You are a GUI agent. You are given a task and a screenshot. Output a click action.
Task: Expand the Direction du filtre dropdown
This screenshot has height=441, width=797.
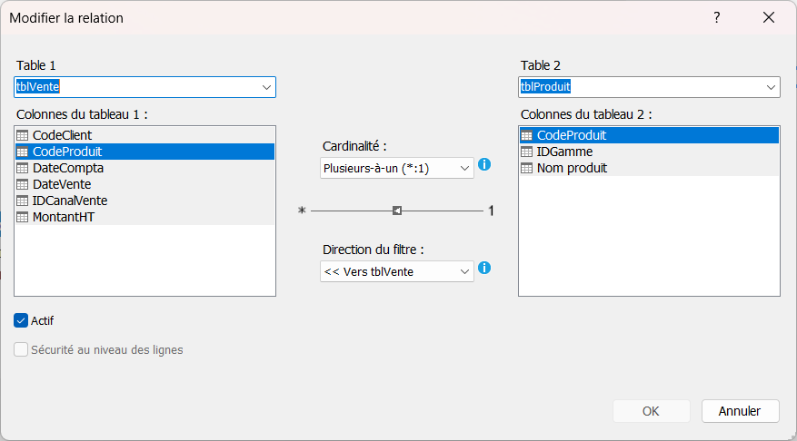397,271
